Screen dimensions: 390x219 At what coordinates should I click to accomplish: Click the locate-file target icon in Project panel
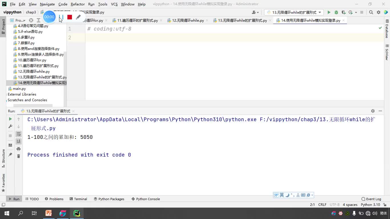[31, 20]
